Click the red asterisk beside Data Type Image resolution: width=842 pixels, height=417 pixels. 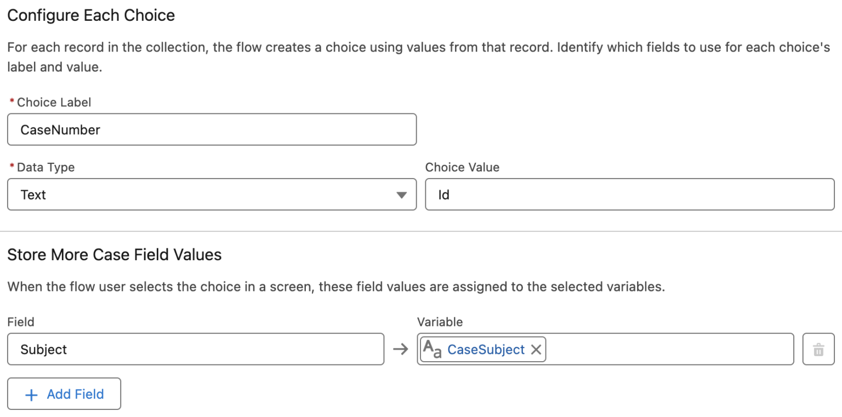[x=13, y=166]
